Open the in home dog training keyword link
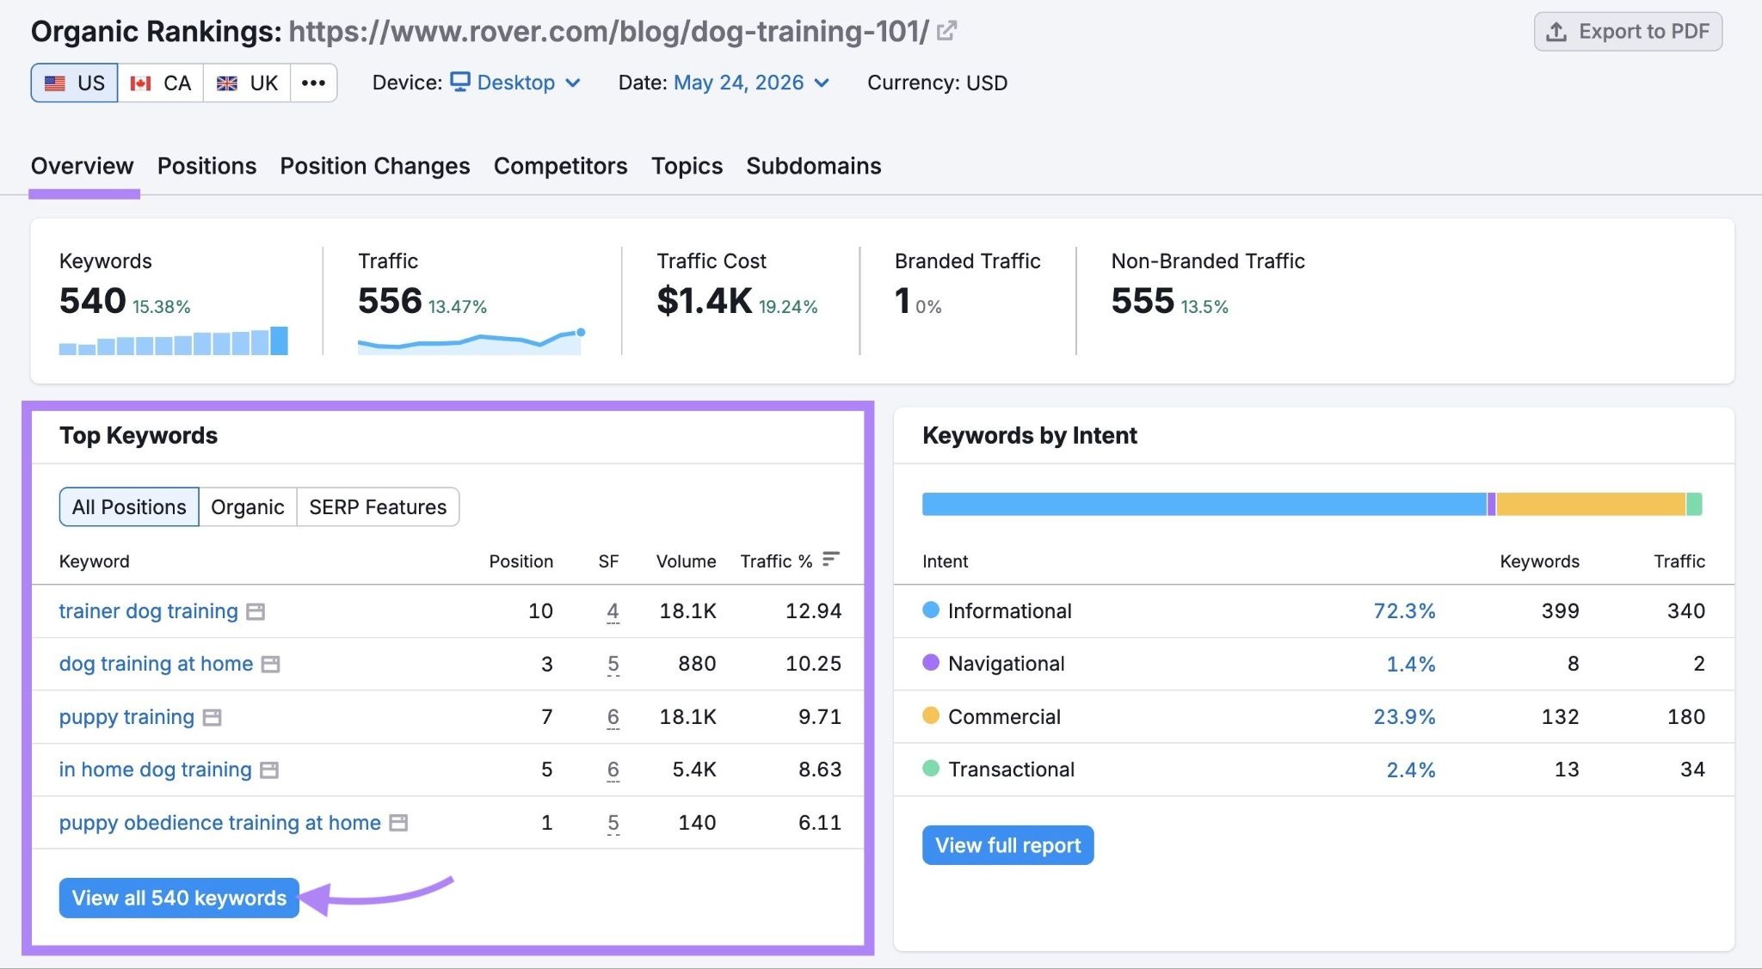Screen dimensions: 1762x969 [155, 770]
